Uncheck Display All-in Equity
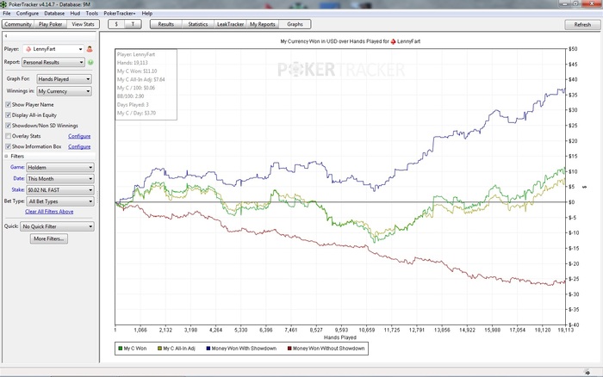The height and width of the screenshot is (377, 603). tap(8, 114)
